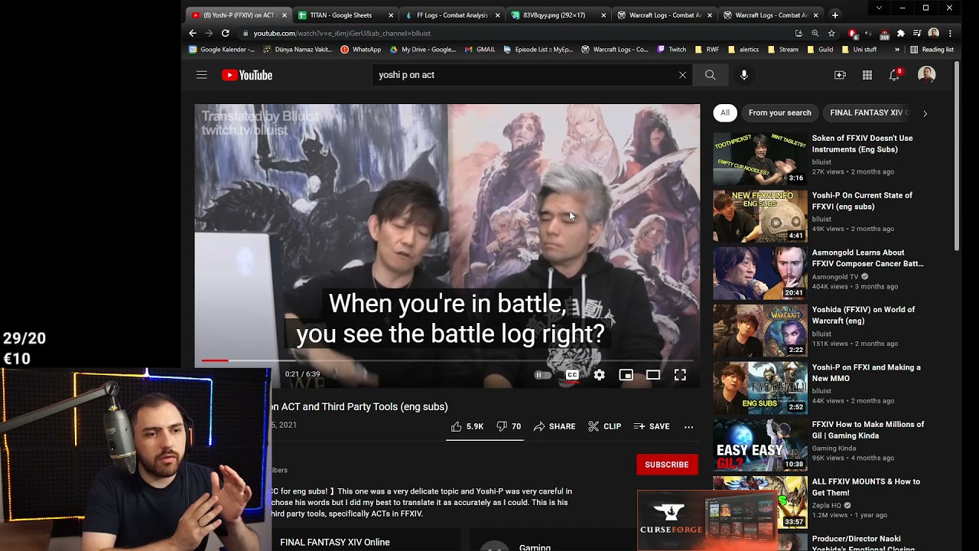Image resolution: width=979 pixels, height=551 pixels.
Task: Click the SAVE button
Action: point(652,426)
